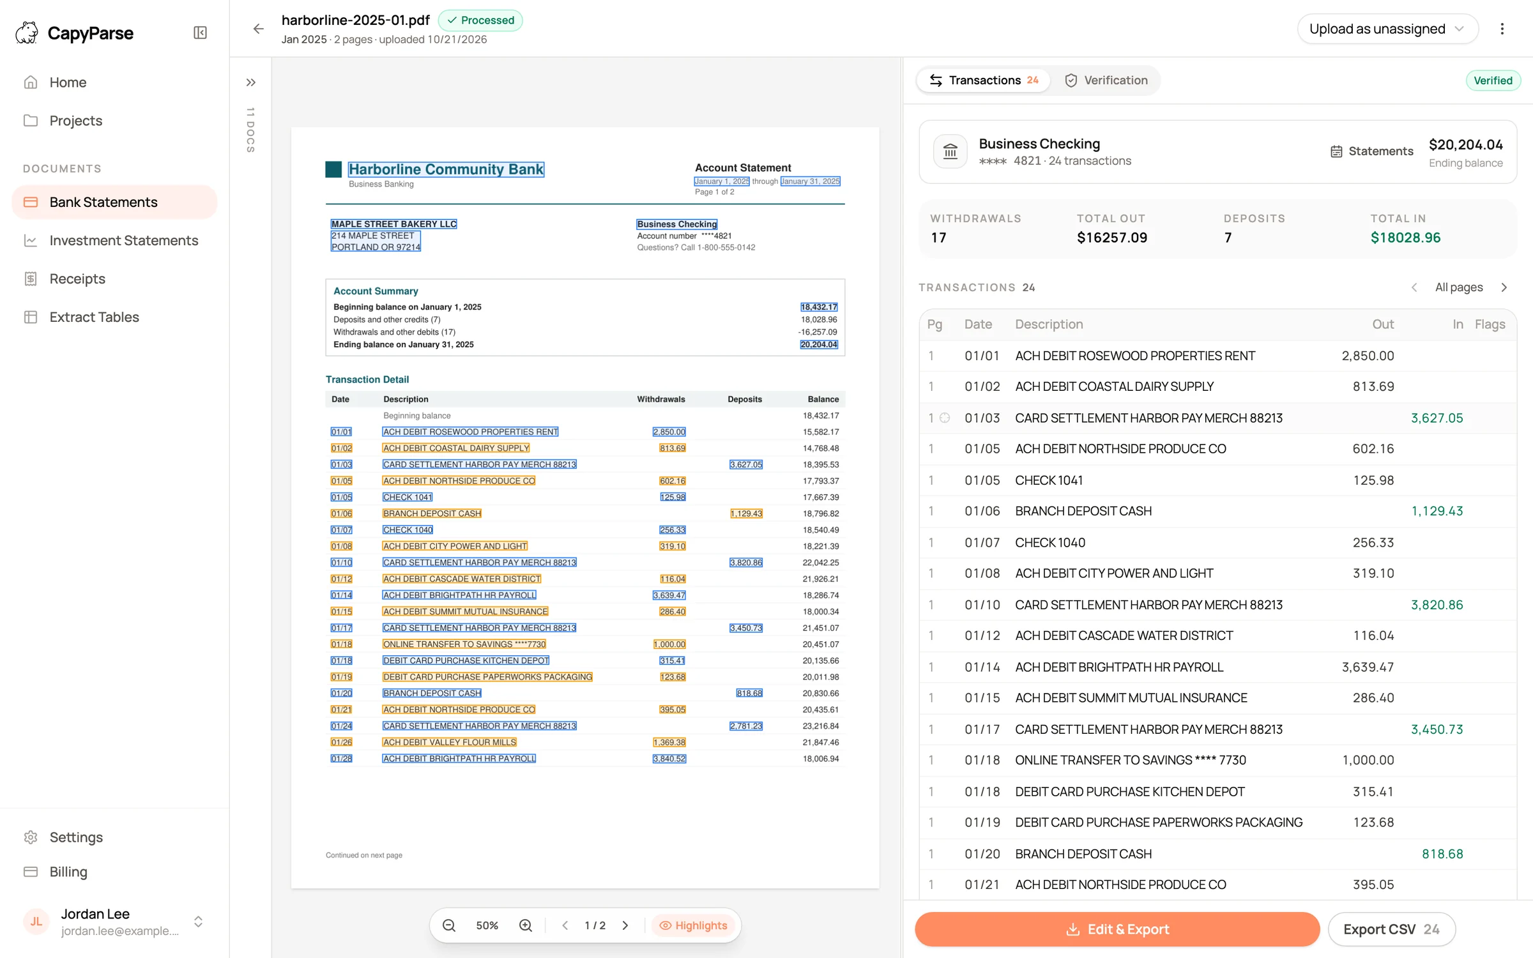Select Bank Statements section

tap(114, 202)
